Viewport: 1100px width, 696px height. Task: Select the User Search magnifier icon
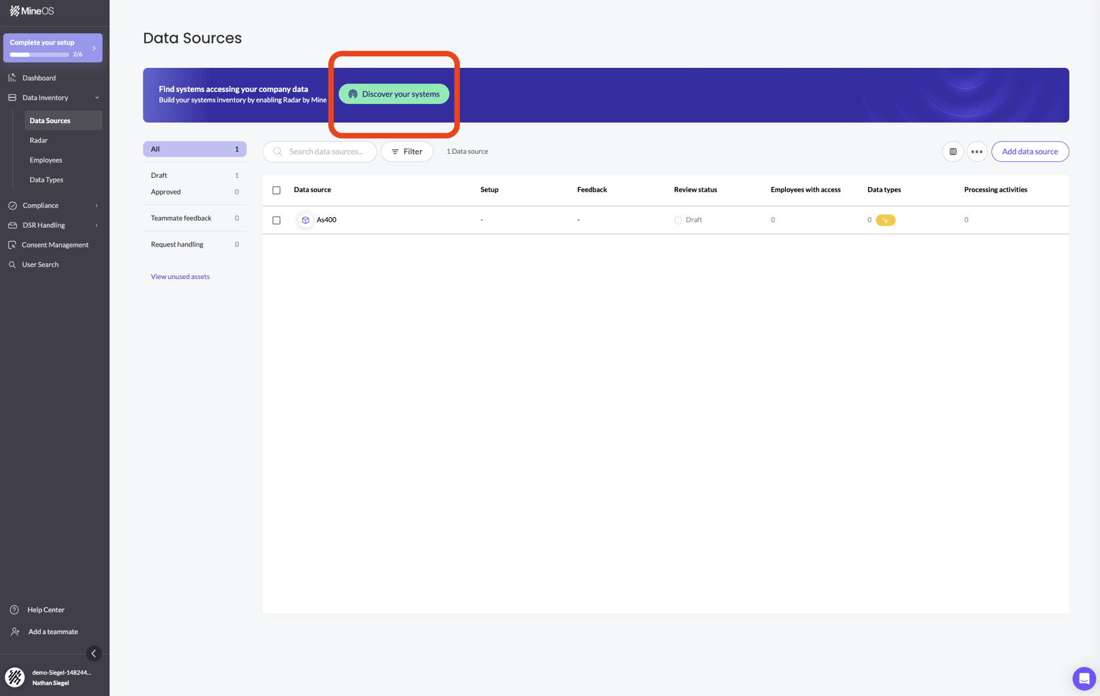coord(12,264)
